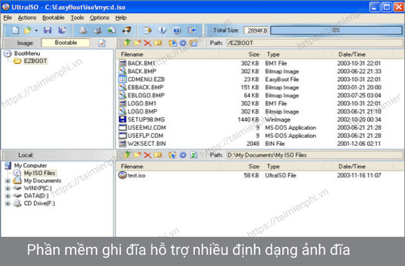
Task: Click the Save As icon next to Save
Action: click(x=62, y=30)
